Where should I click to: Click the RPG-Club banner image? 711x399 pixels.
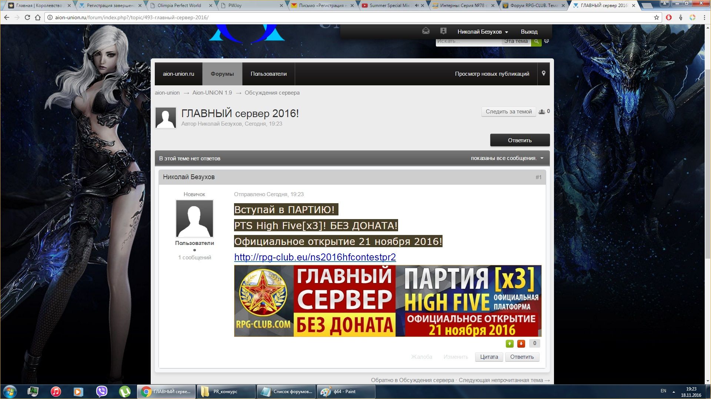coord(388,301)
